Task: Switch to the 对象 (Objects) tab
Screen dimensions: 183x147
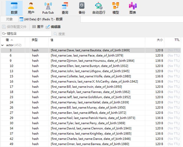Action: (9, 19)
